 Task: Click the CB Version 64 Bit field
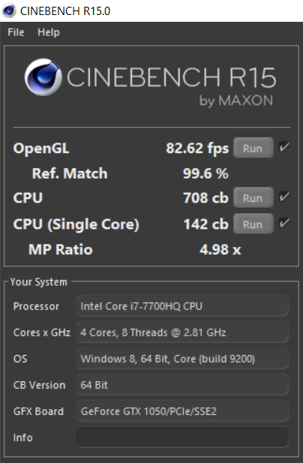coord(182,385)
